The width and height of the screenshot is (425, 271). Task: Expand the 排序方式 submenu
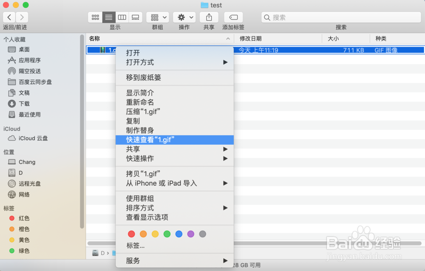(174, 208)
